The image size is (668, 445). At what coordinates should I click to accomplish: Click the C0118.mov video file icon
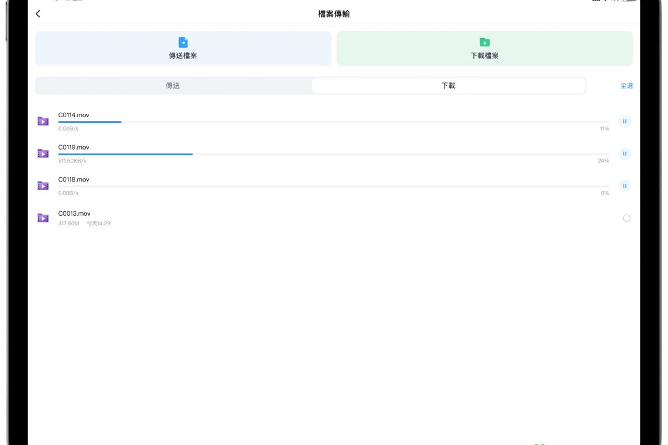point(43,186)
